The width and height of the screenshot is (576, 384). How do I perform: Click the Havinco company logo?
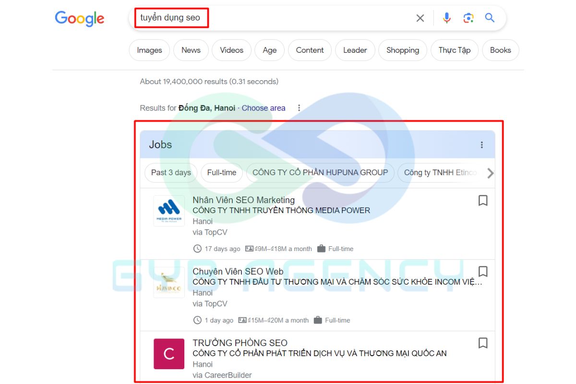[x=169, y=282]
